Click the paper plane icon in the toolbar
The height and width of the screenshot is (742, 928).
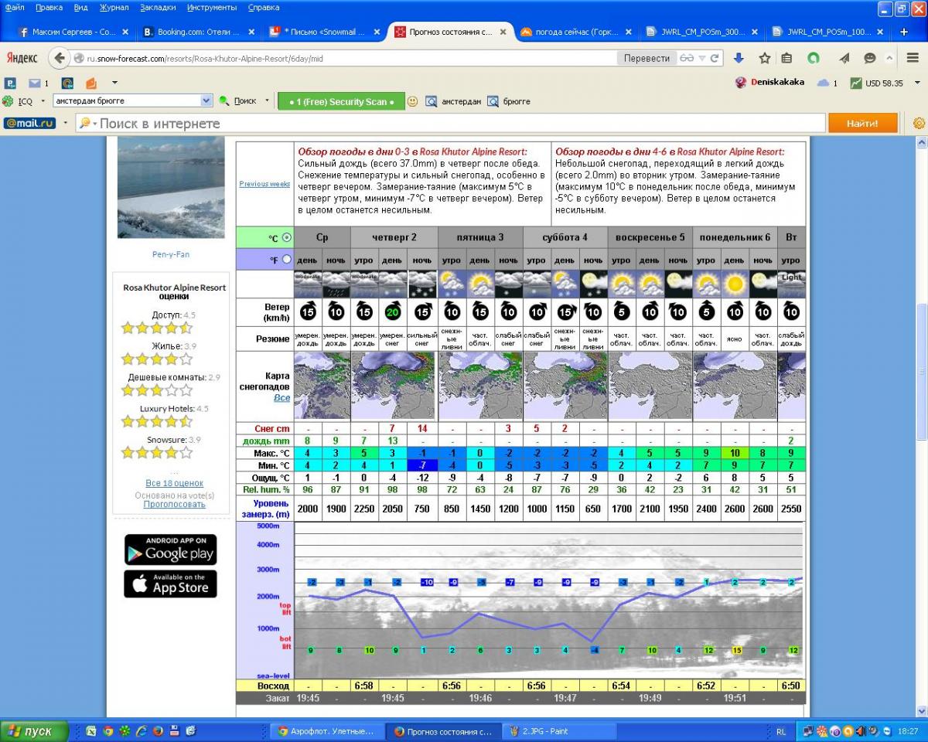845,58
